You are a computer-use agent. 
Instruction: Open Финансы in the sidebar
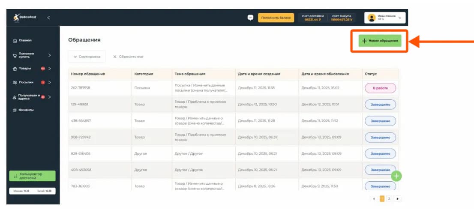(26, 110)
